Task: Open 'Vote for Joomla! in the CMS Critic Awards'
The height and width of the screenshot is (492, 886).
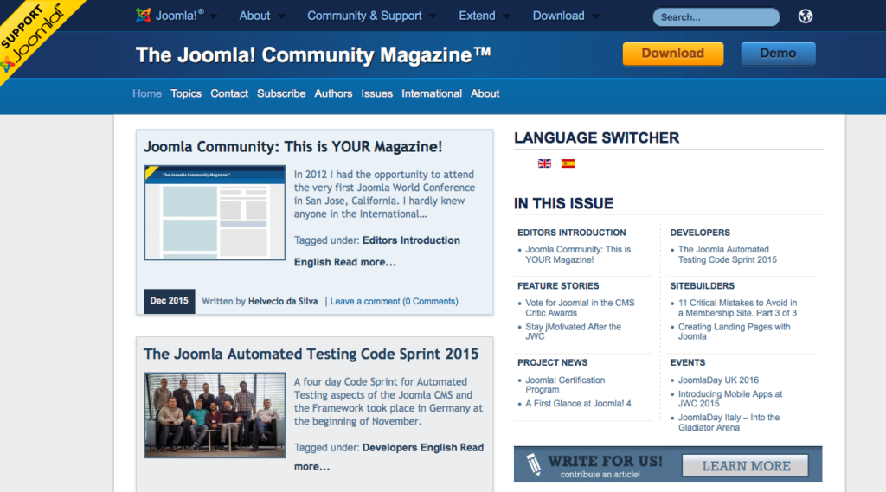Action: (580, 308)
